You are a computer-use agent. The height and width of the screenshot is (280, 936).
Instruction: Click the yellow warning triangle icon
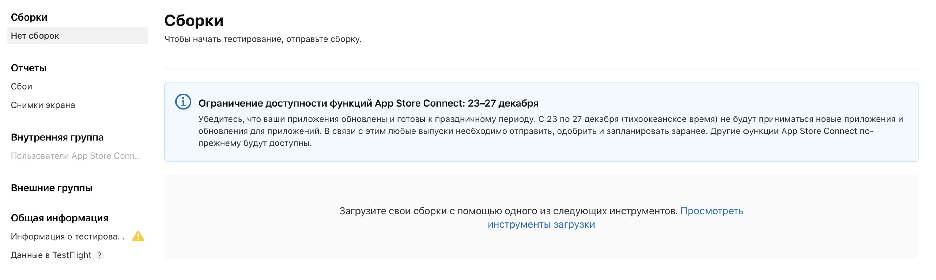pyautogui.click(x=138, y=236)
